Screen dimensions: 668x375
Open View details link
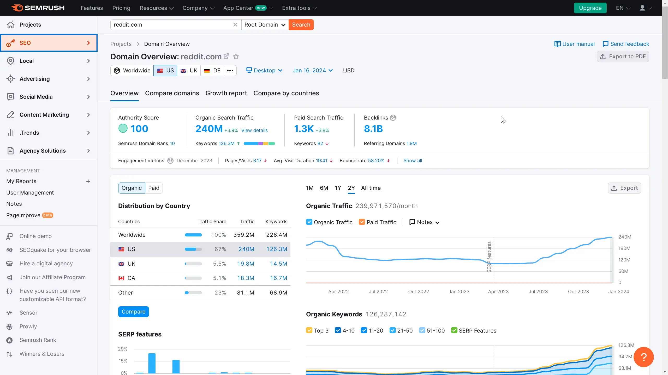click(254, 130)
